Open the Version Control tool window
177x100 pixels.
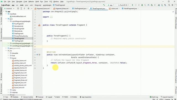click(x=27, y=97)
